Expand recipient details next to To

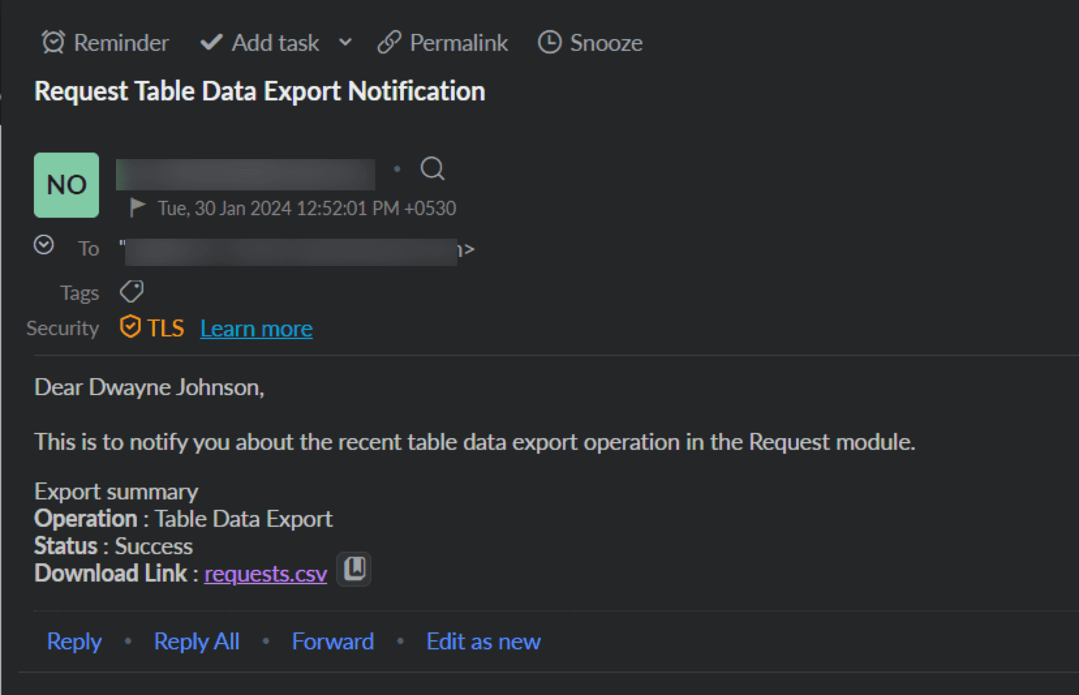44,245
